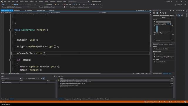Screen dimensions: 188x106
Task: Click the Restart debugging circular arrow icon
Action: point(67,5)
